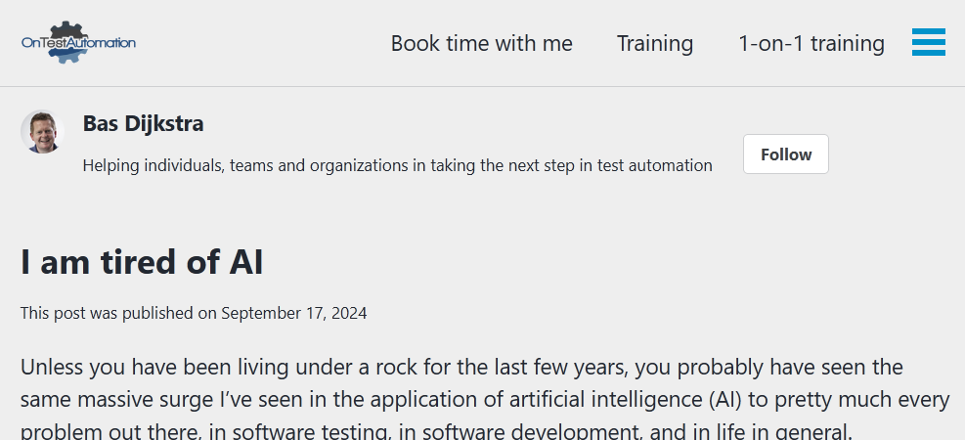
Task: Click the author name "Bas Dijkstra"
Action: (x=144, y=123)
